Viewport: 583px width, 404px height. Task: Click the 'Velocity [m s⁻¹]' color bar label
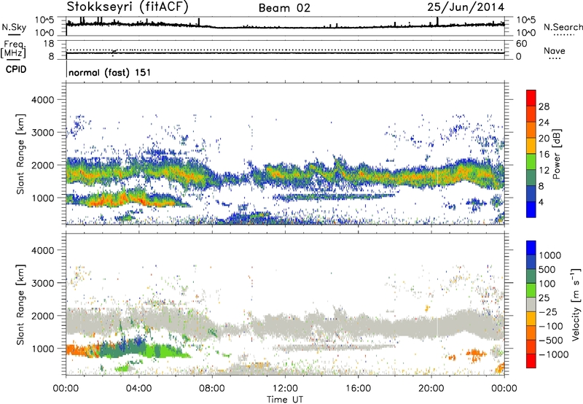click(576, 304)
